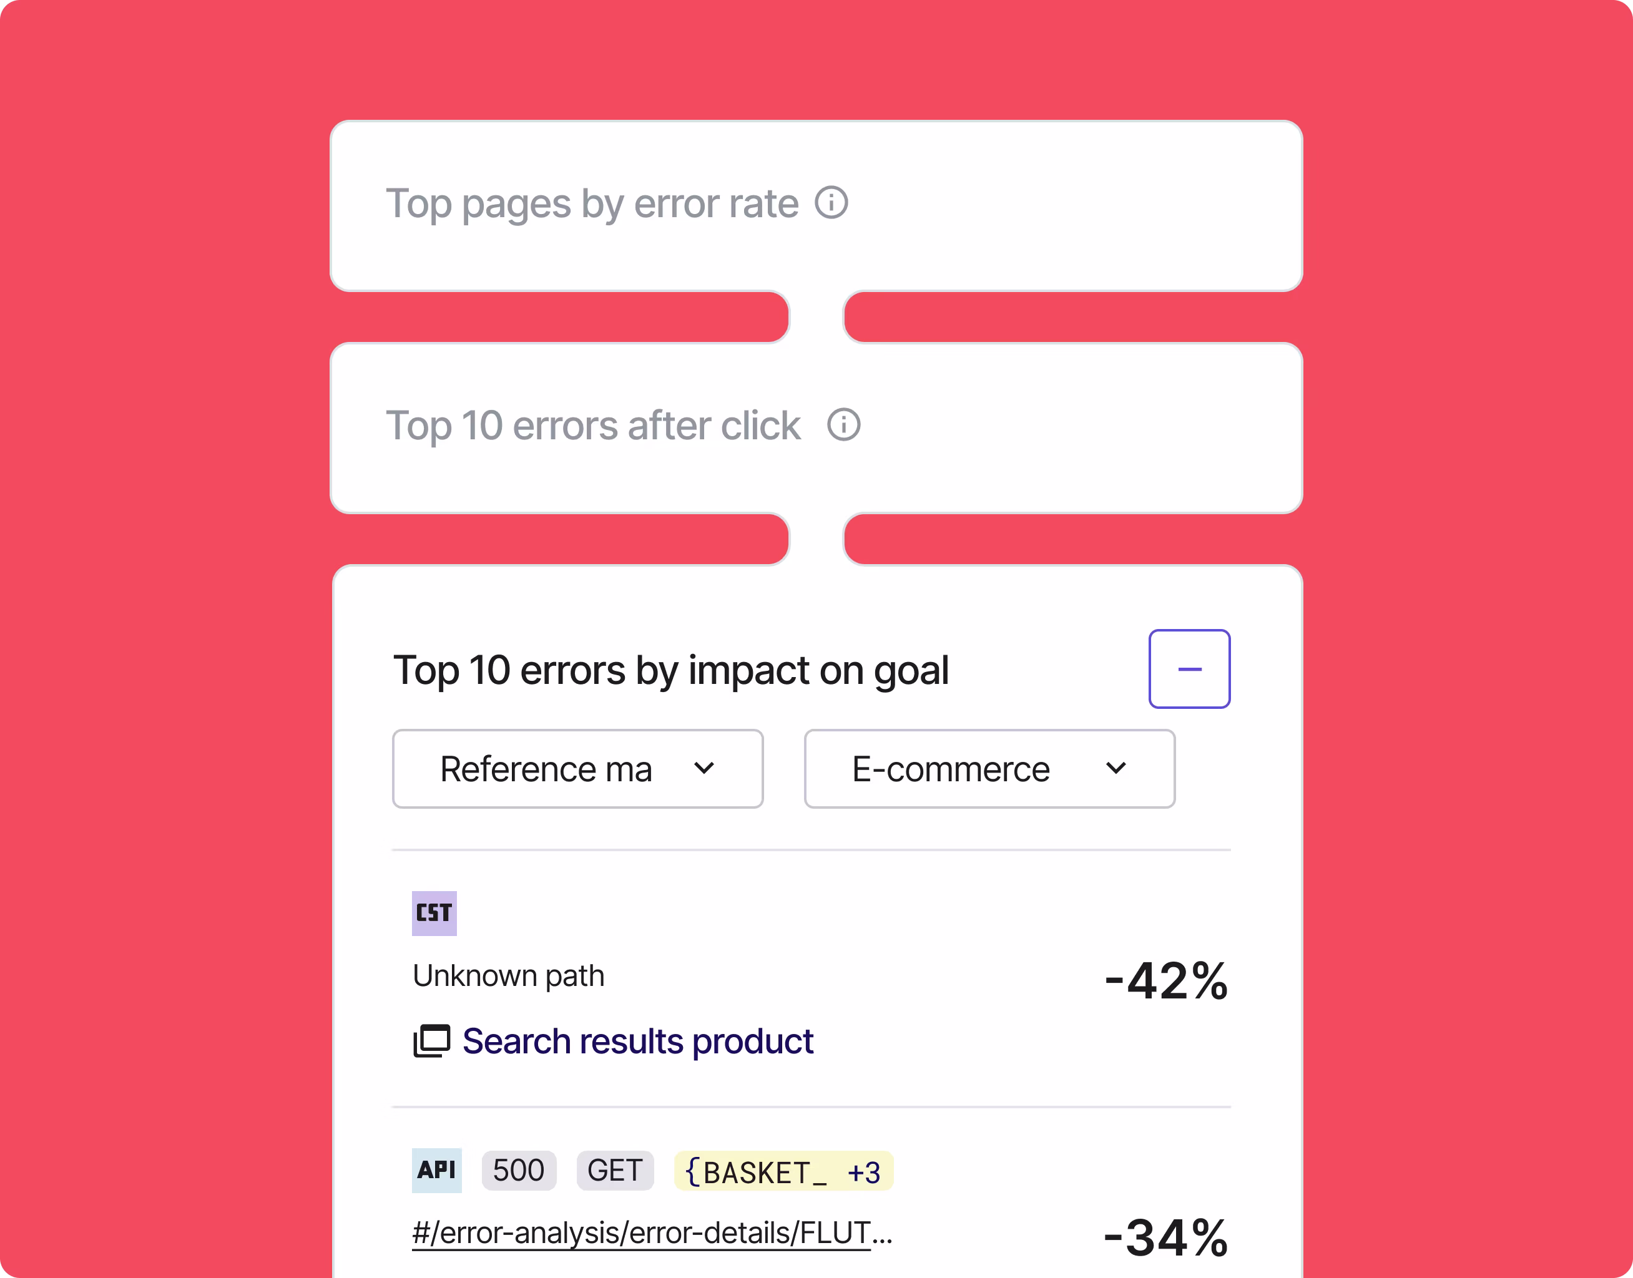Open the E-commerce dropdown

pos(989,768)
